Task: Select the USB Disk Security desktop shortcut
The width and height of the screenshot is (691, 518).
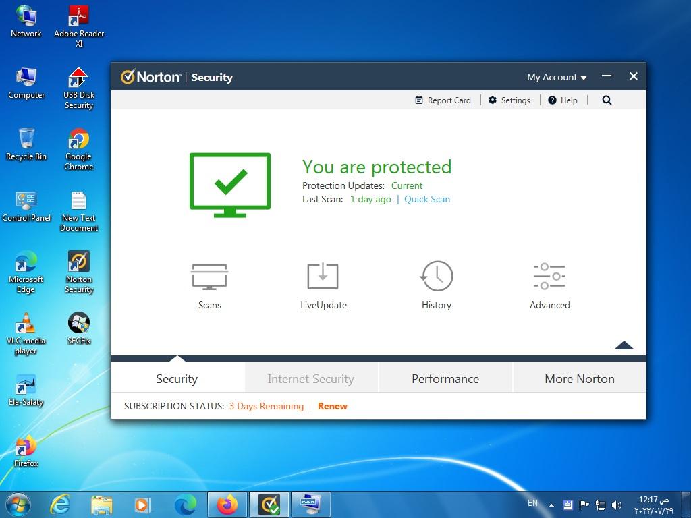Action: coord(79,88)
